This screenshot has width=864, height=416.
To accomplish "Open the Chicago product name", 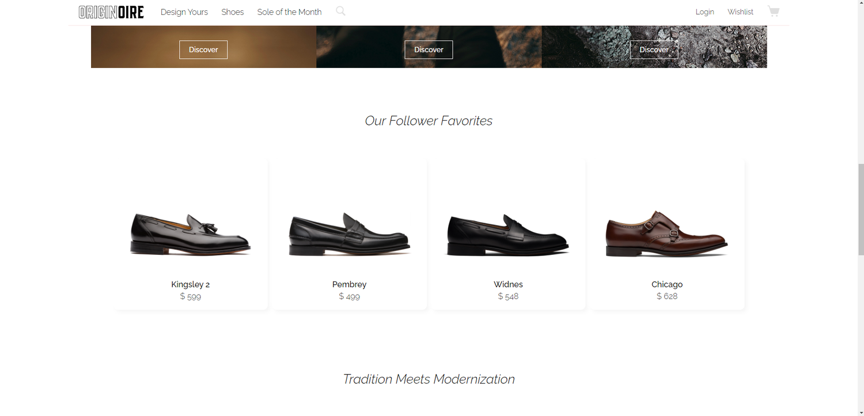I will (667, 284).
